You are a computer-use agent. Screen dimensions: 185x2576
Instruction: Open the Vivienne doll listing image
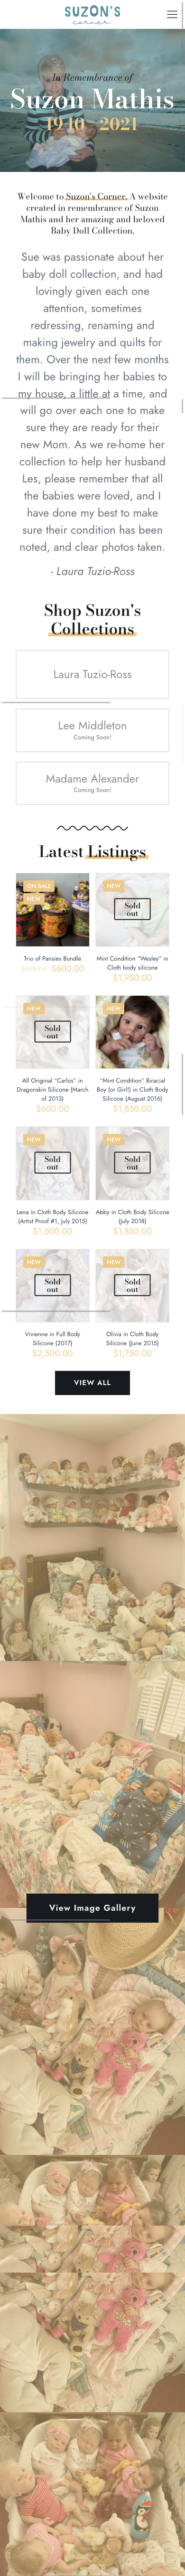(53, 1285)
